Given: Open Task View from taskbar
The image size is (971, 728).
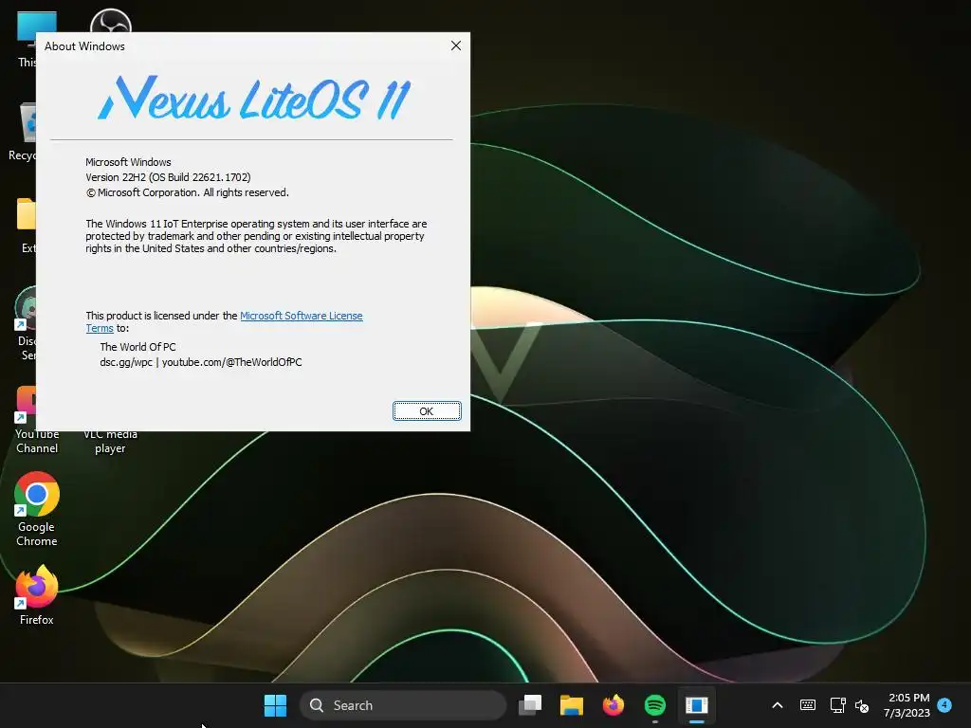Looking at the screenshot, I should click(530, 705).
